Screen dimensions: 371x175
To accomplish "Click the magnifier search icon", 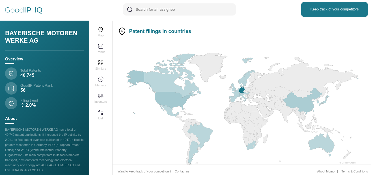I will [130, 9].
